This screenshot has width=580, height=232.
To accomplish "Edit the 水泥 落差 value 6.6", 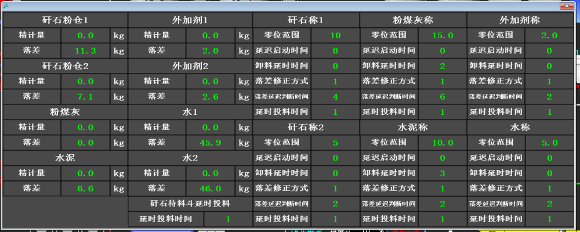I will click(x=86, y=188).
